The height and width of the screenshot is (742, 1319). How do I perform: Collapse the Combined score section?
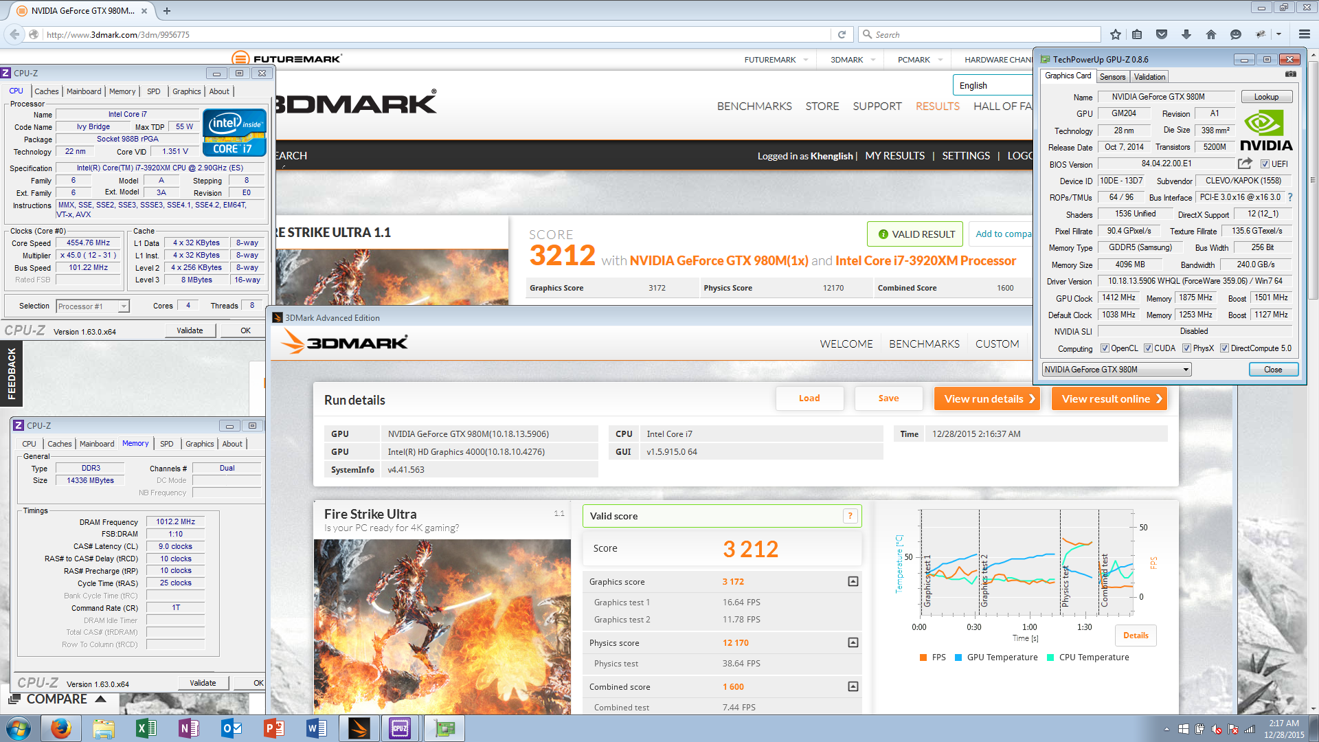(x=853, y=686)
